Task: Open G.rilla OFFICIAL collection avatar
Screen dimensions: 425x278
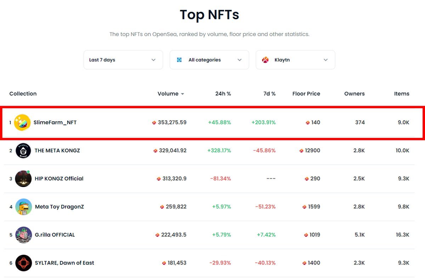Action: (x=24, y=235)
